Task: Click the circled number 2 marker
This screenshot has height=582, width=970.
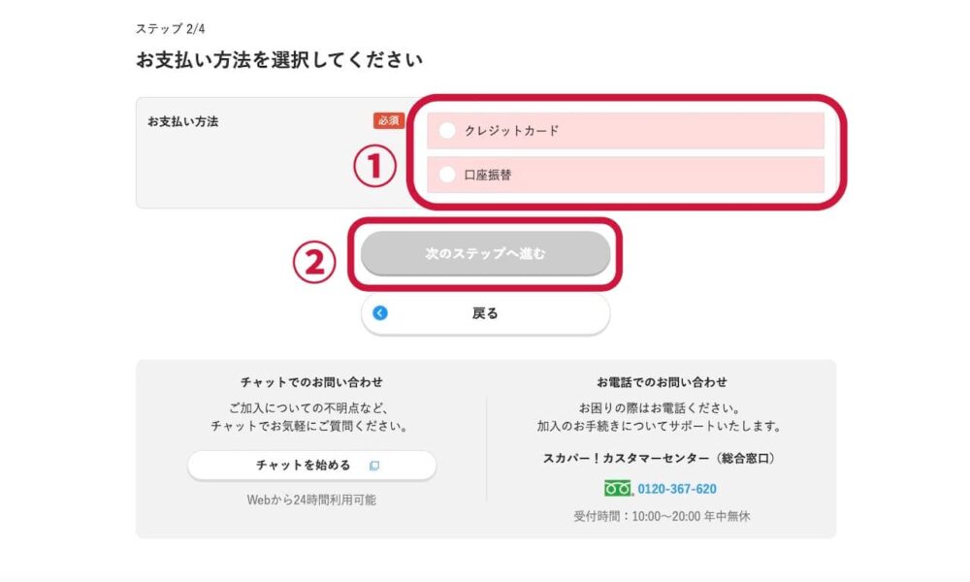Action: point(314,262)
